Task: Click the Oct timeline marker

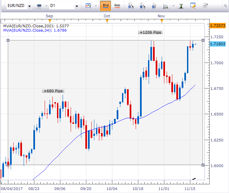Action: 107,21
